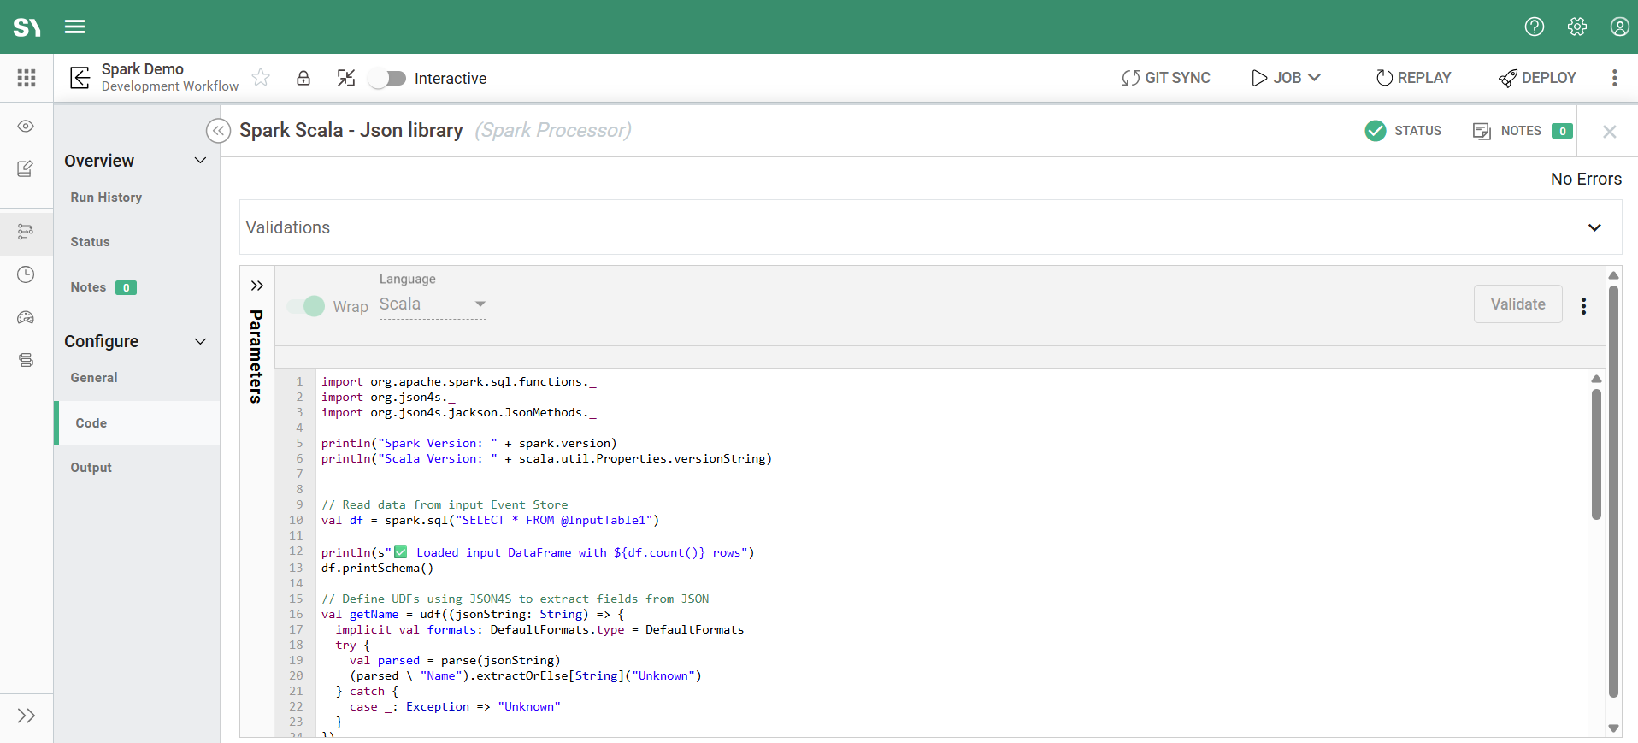
Task: Click the DEPLOY button
Action: pyautogui.click(x=1537, y=78)
